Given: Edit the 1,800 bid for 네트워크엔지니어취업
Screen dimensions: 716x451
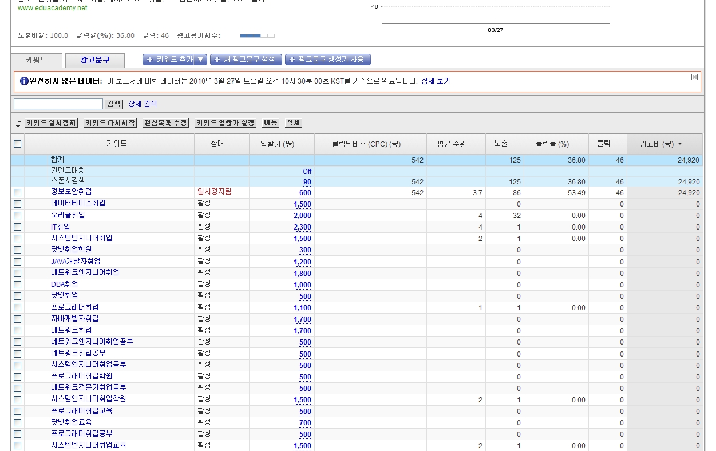Looking at the screenshot, I should pyautogui.click(x=302, y=274).
